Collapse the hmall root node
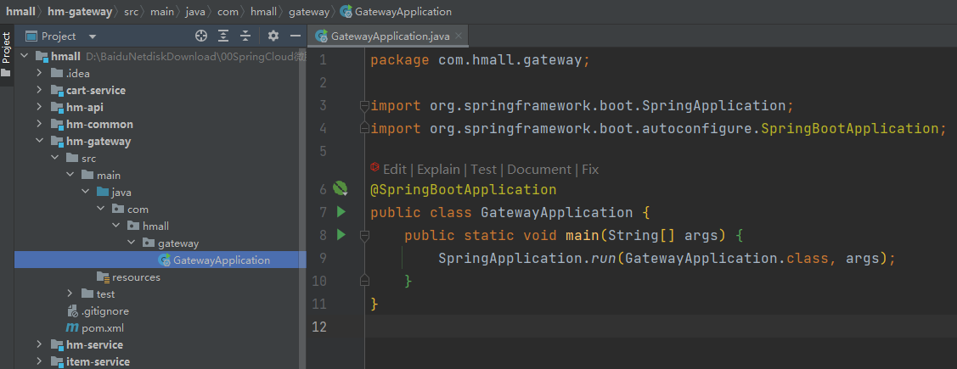 pyautogui.click(x=25, y=56)
